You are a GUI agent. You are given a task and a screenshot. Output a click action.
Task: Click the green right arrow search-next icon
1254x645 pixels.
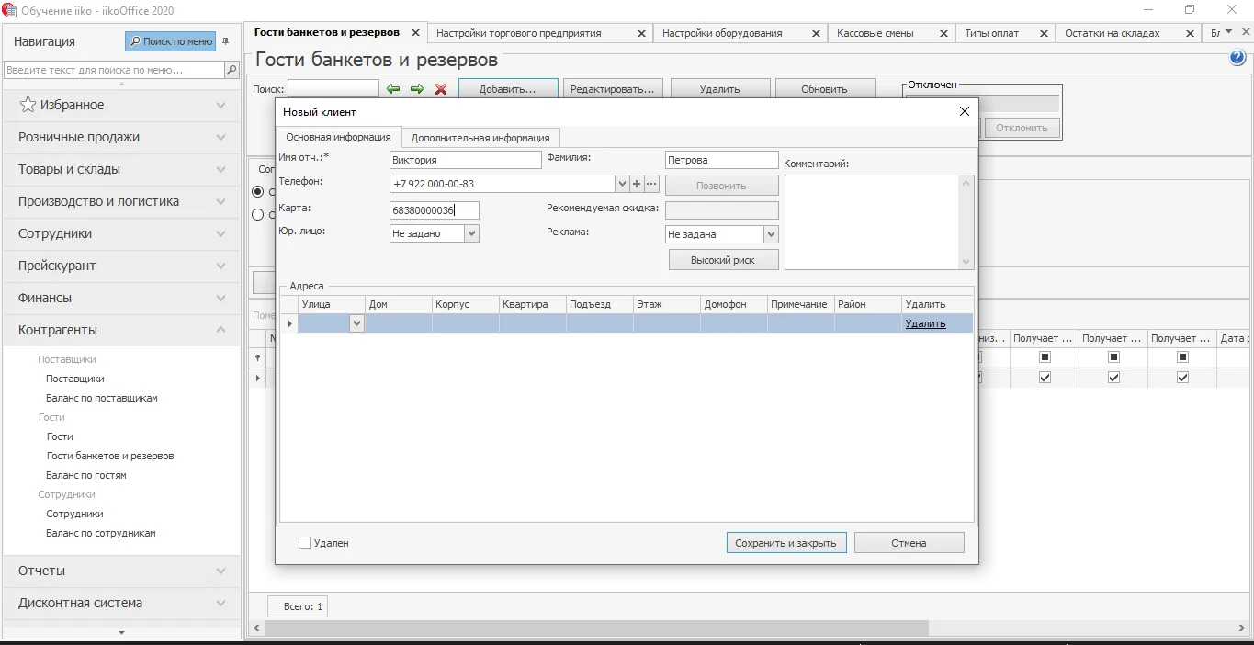(417, 89)
